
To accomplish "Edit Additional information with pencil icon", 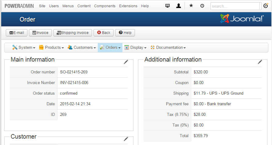I will pyautogui.click(x=260, y=62).
